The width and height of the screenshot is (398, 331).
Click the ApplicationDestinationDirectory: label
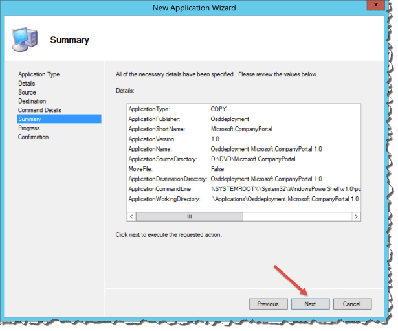[x=168, y=179]
